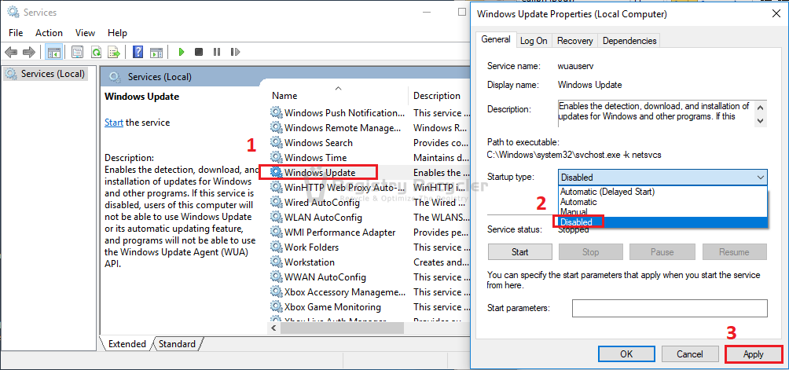
Task: Toggle Show/Hide Console Tree toolbar icon
Action: (54, 52)
